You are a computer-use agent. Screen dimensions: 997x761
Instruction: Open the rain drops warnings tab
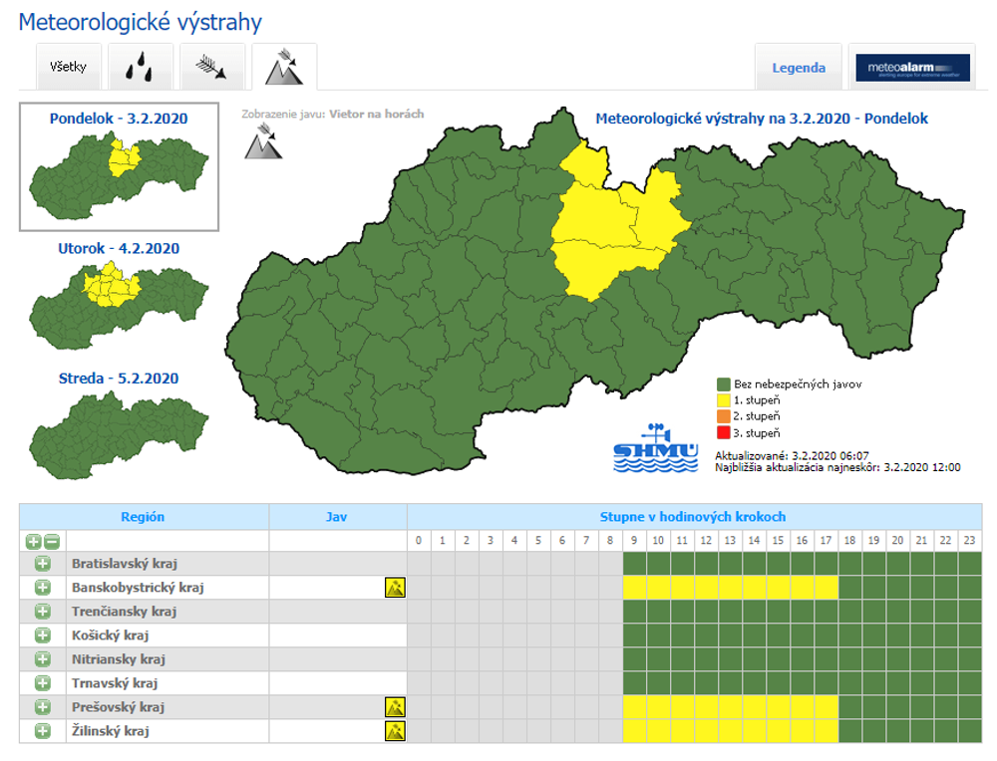[140, 68]
